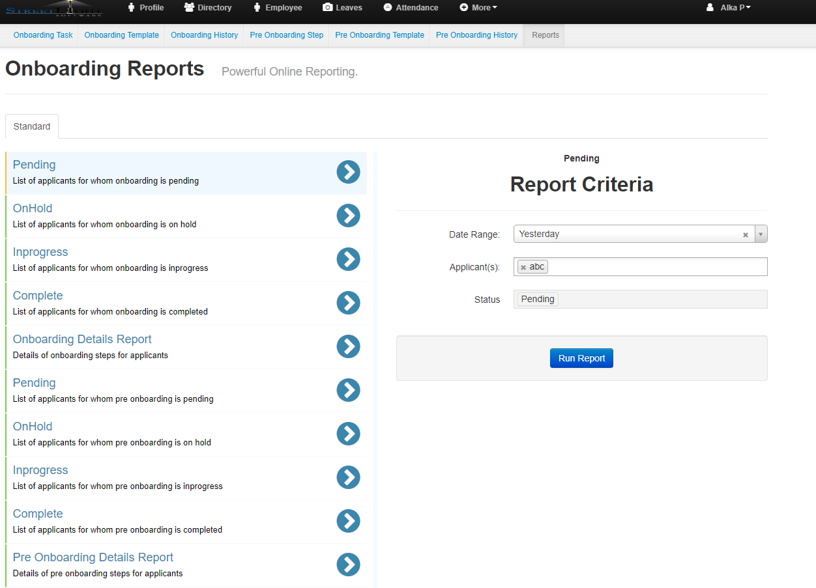Image resolution: width=816 pixels, height=588 pixels.
Task: Click arrow icon for onboarding Inprogress report
Action: pyautogui.click(x=348, y=259)
